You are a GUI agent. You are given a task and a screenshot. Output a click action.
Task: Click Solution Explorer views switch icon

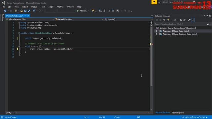coord(168,20)
